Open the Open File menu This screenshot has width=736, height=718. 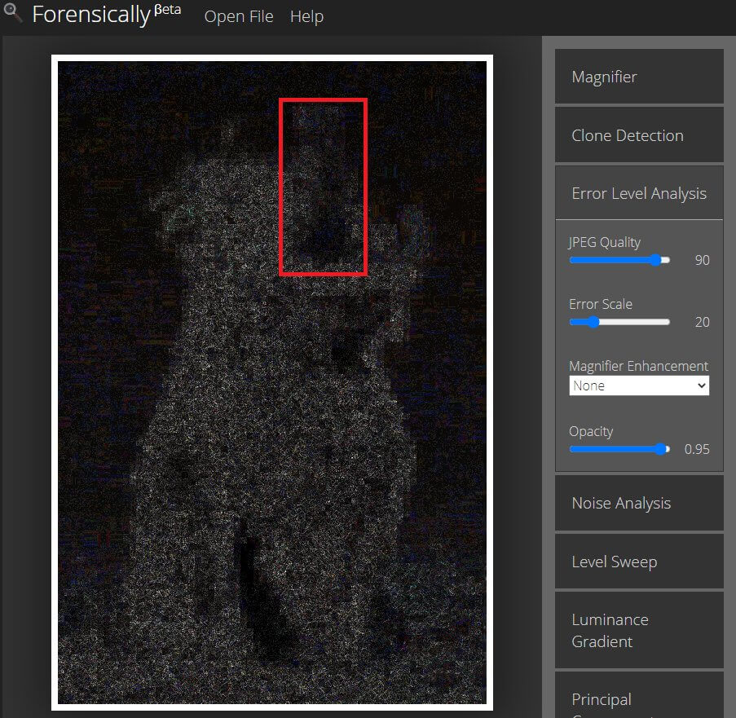(x=239, y=16)
